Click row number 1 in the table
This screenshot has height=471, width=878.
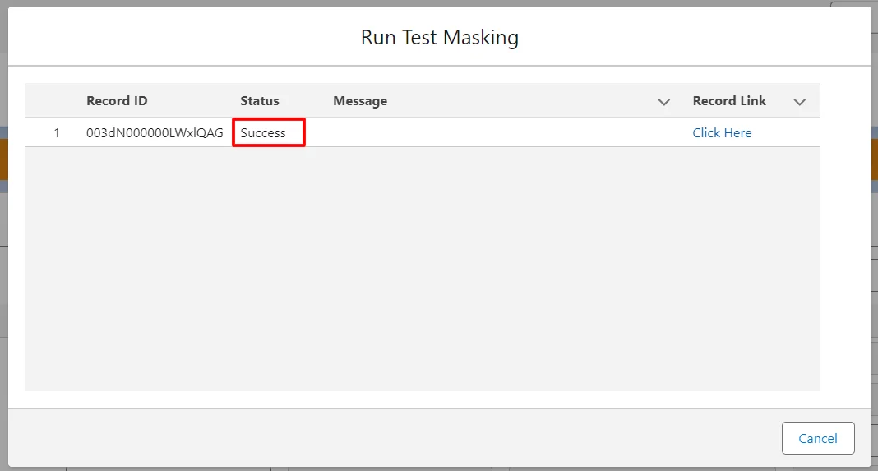[57, 133]
